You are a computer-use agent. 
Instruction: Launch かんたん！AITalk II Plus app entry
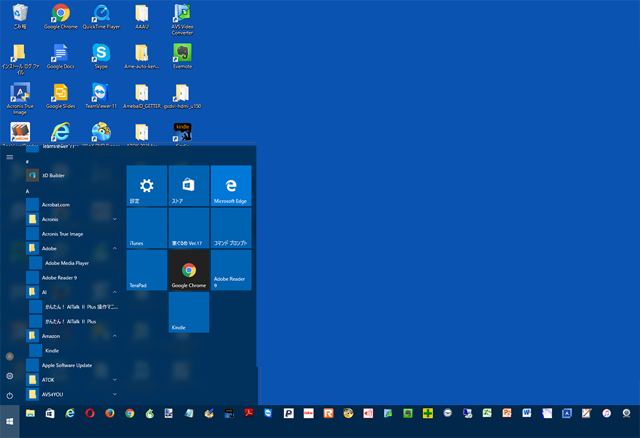74,321
